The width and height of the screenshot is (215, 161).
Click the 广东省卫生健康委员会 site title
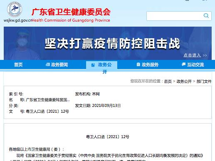(71, 12)
